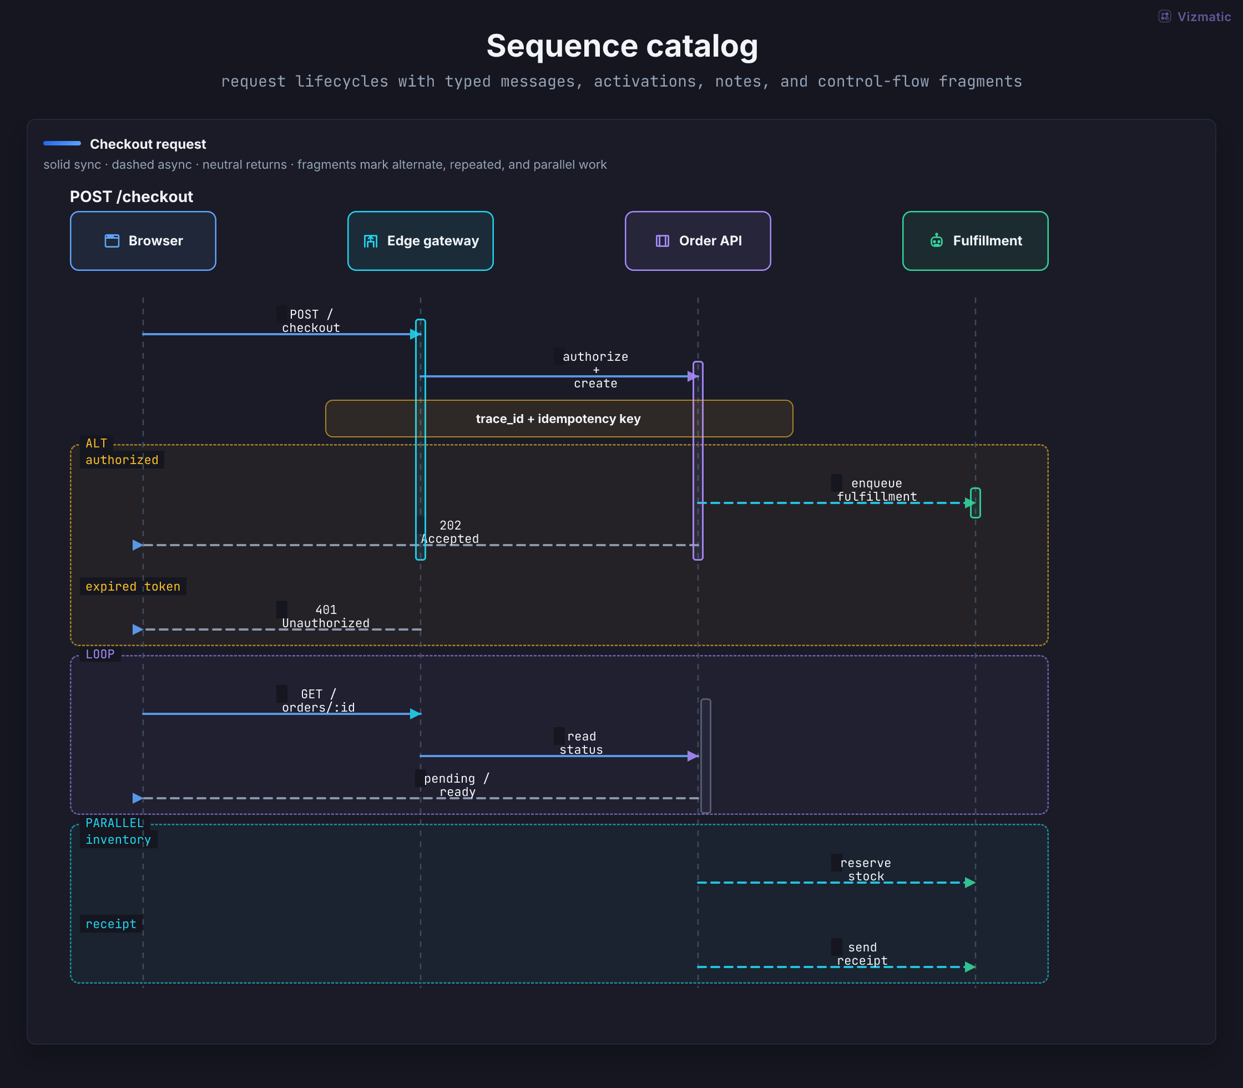
Task: Click the purple Order API activation bar
Action: (x=698, y=460)
